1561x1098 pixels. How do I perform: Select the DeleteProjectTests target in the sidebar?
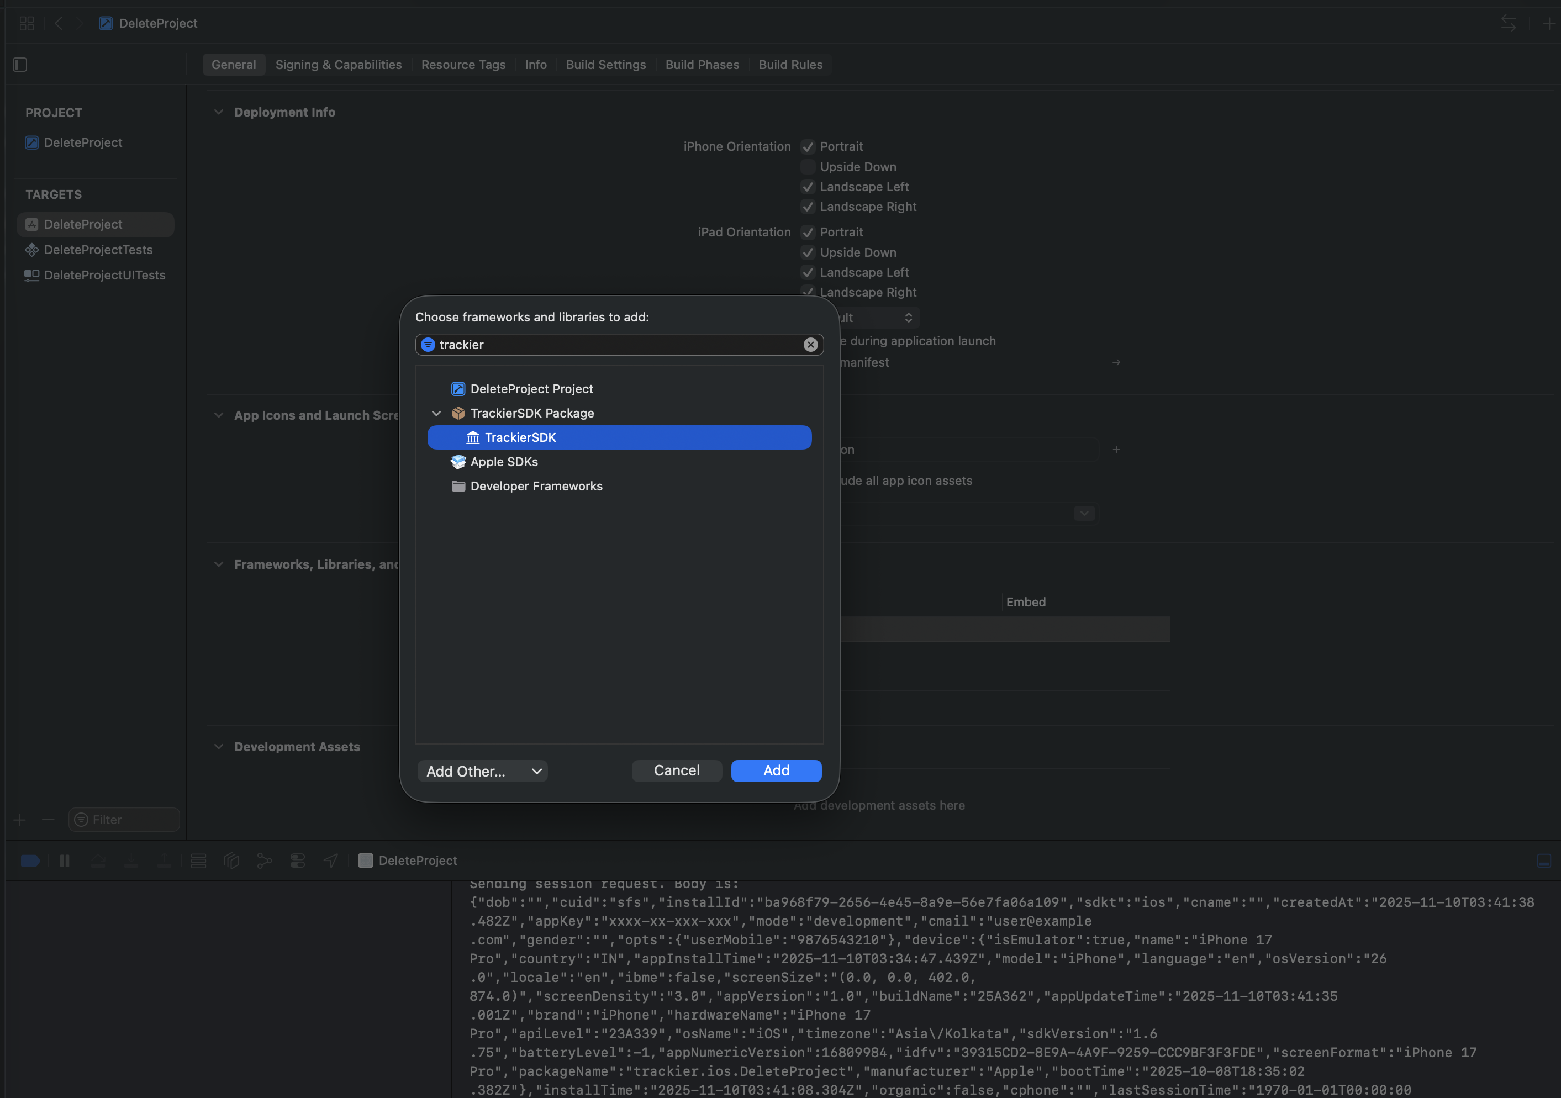[x=98, y=250]
